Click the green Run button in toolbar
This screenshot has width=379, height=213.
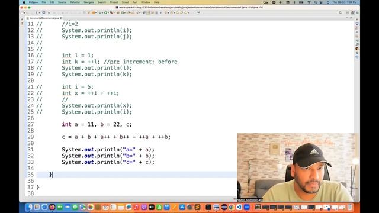105,12
